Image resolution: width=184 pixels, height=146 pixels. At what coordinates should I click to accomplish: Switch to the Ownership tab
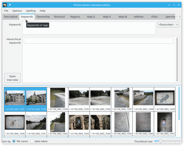(43, 17)
